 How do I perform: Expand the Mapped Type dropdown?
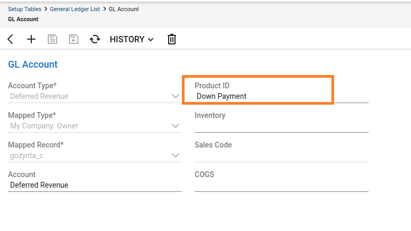pos(176,126)
